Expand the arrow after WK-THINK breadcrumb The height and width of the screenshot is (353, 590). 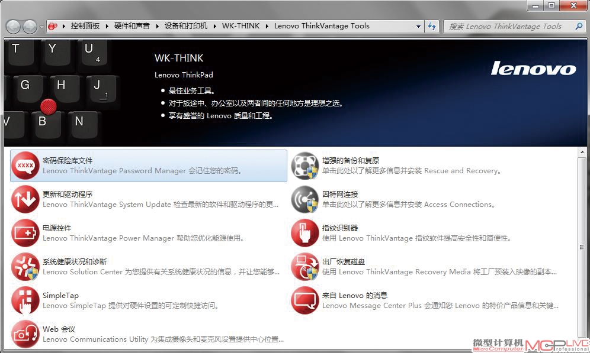pyautogui.click(x=267, y=26)
